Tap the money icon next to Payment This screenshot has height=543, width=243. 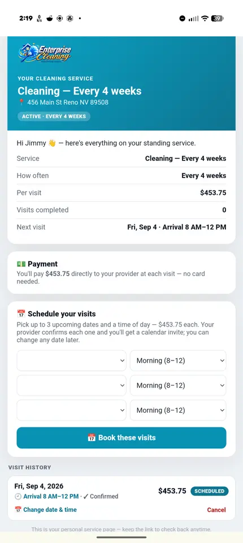point(21,264)
